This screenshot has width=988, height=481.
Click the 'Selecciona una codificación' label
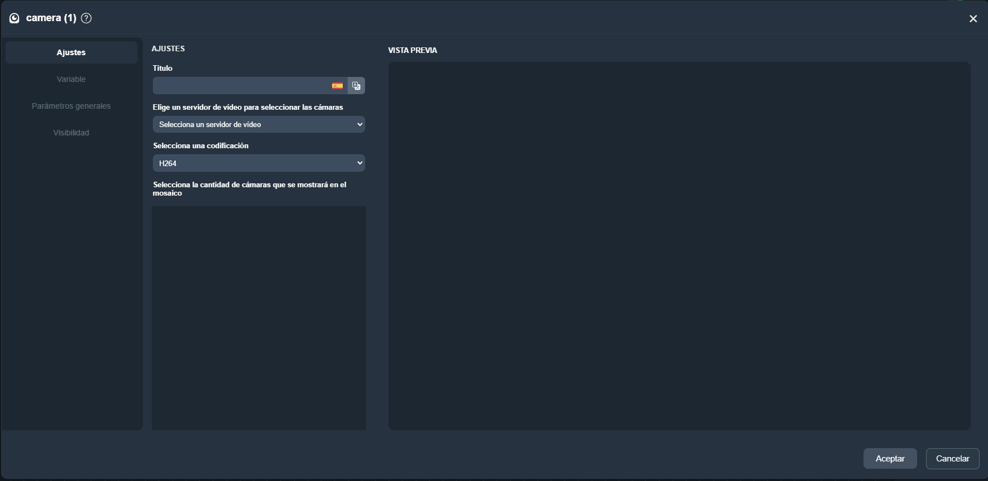coord(201,145)
